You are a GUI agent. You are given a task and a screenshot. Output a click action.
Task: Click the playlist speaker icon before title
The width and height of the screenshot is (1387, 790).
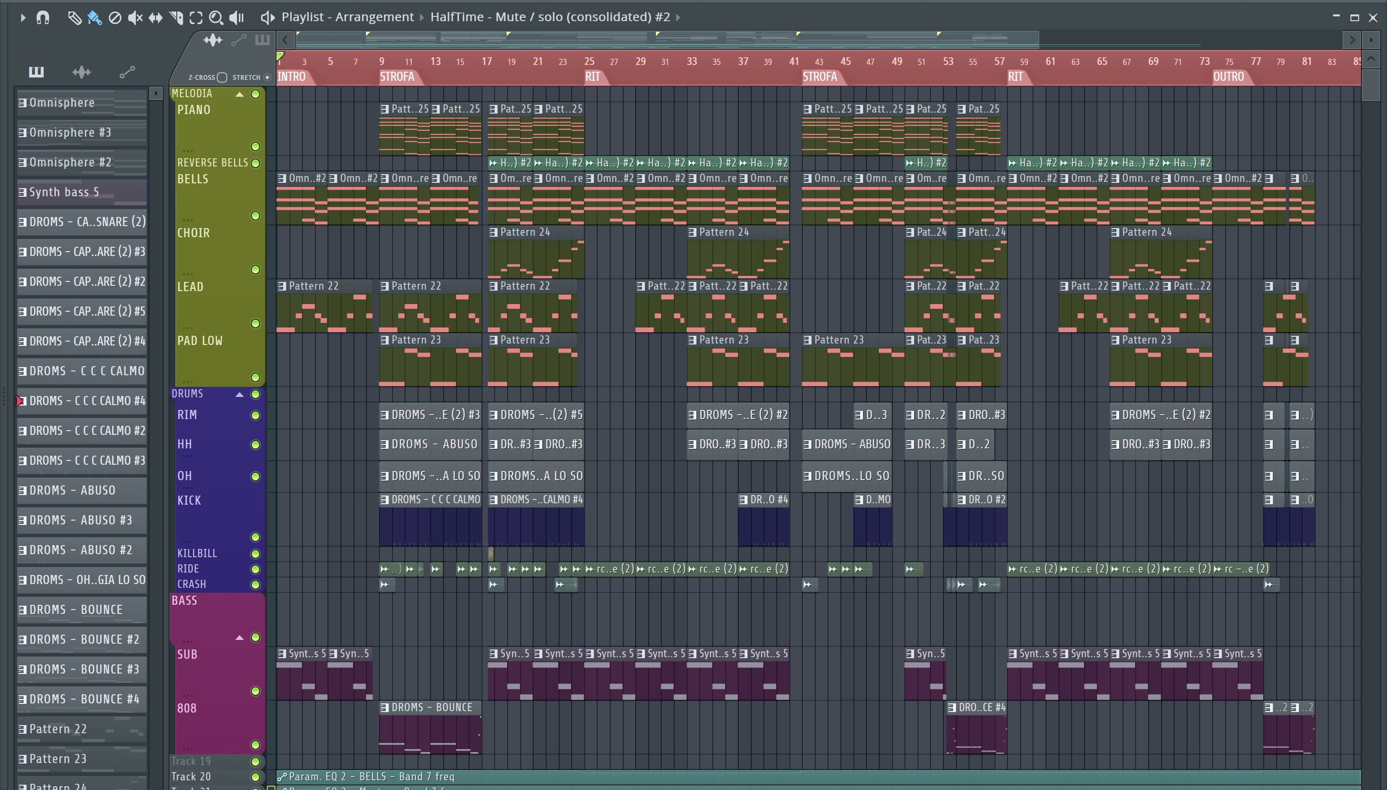[267, 17]
